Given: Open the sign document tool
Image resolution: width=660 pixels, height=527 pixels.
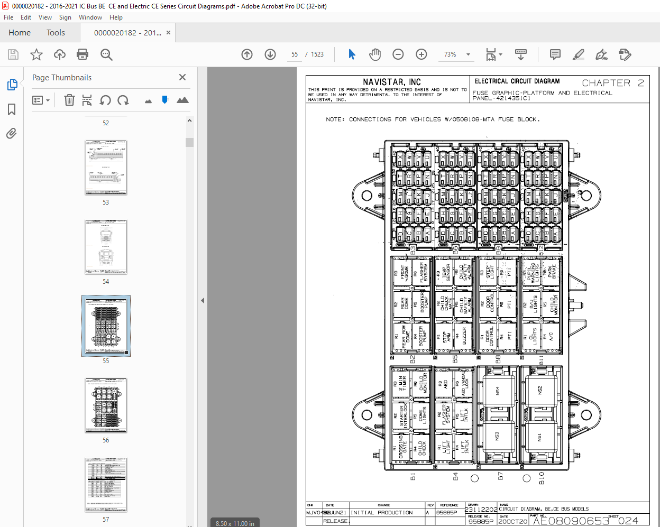Looking at the screenshot, I should (x=602, y=54).
